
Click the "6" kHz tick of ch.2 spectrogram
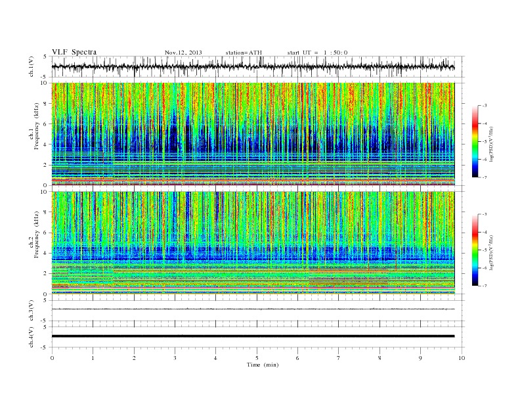(x=46, y=233)
